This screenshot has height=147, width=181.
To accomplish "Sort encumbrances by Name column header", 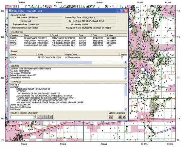I will point(37,35).
